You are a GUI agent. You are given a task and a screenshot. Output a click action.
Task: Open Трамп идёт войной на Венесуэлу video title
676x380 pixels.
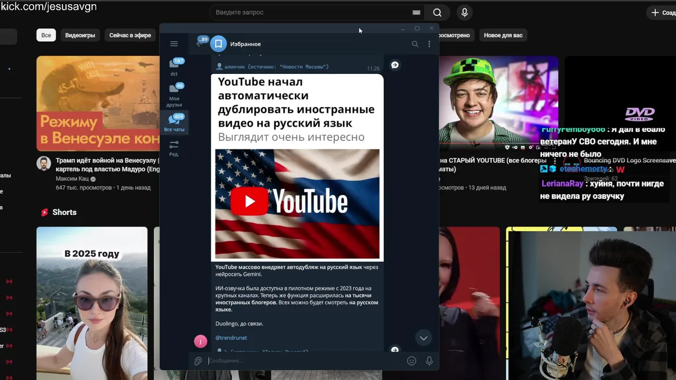point(107,165)
